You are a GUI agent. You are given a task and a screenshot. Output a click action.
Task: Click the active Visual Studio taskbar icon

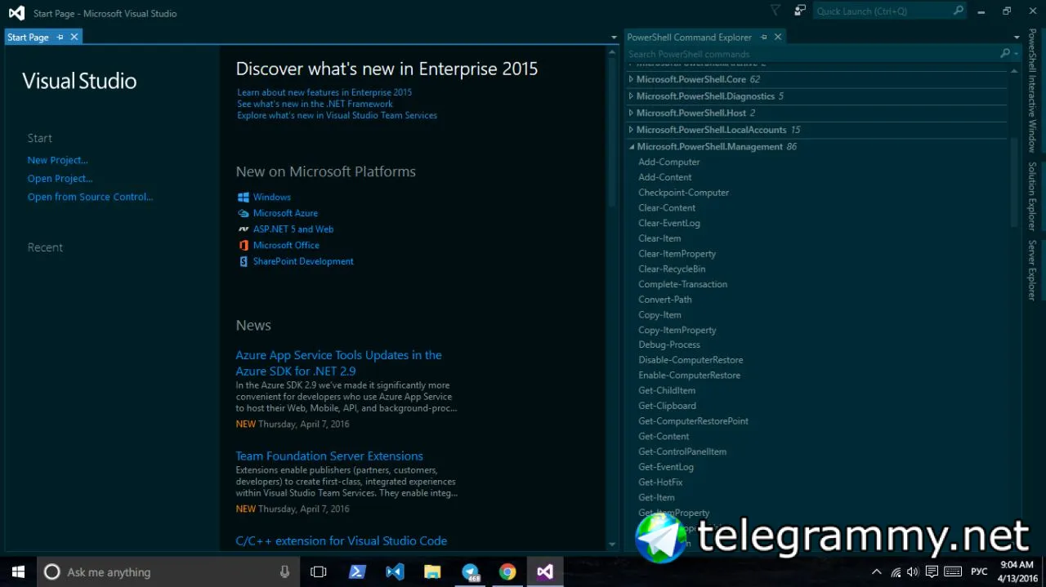[x=545, y=571]
